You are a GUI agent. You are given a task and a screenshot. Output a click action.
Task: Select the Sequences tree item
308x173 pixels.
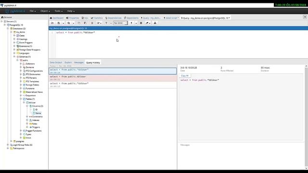(x=31, y=96)
